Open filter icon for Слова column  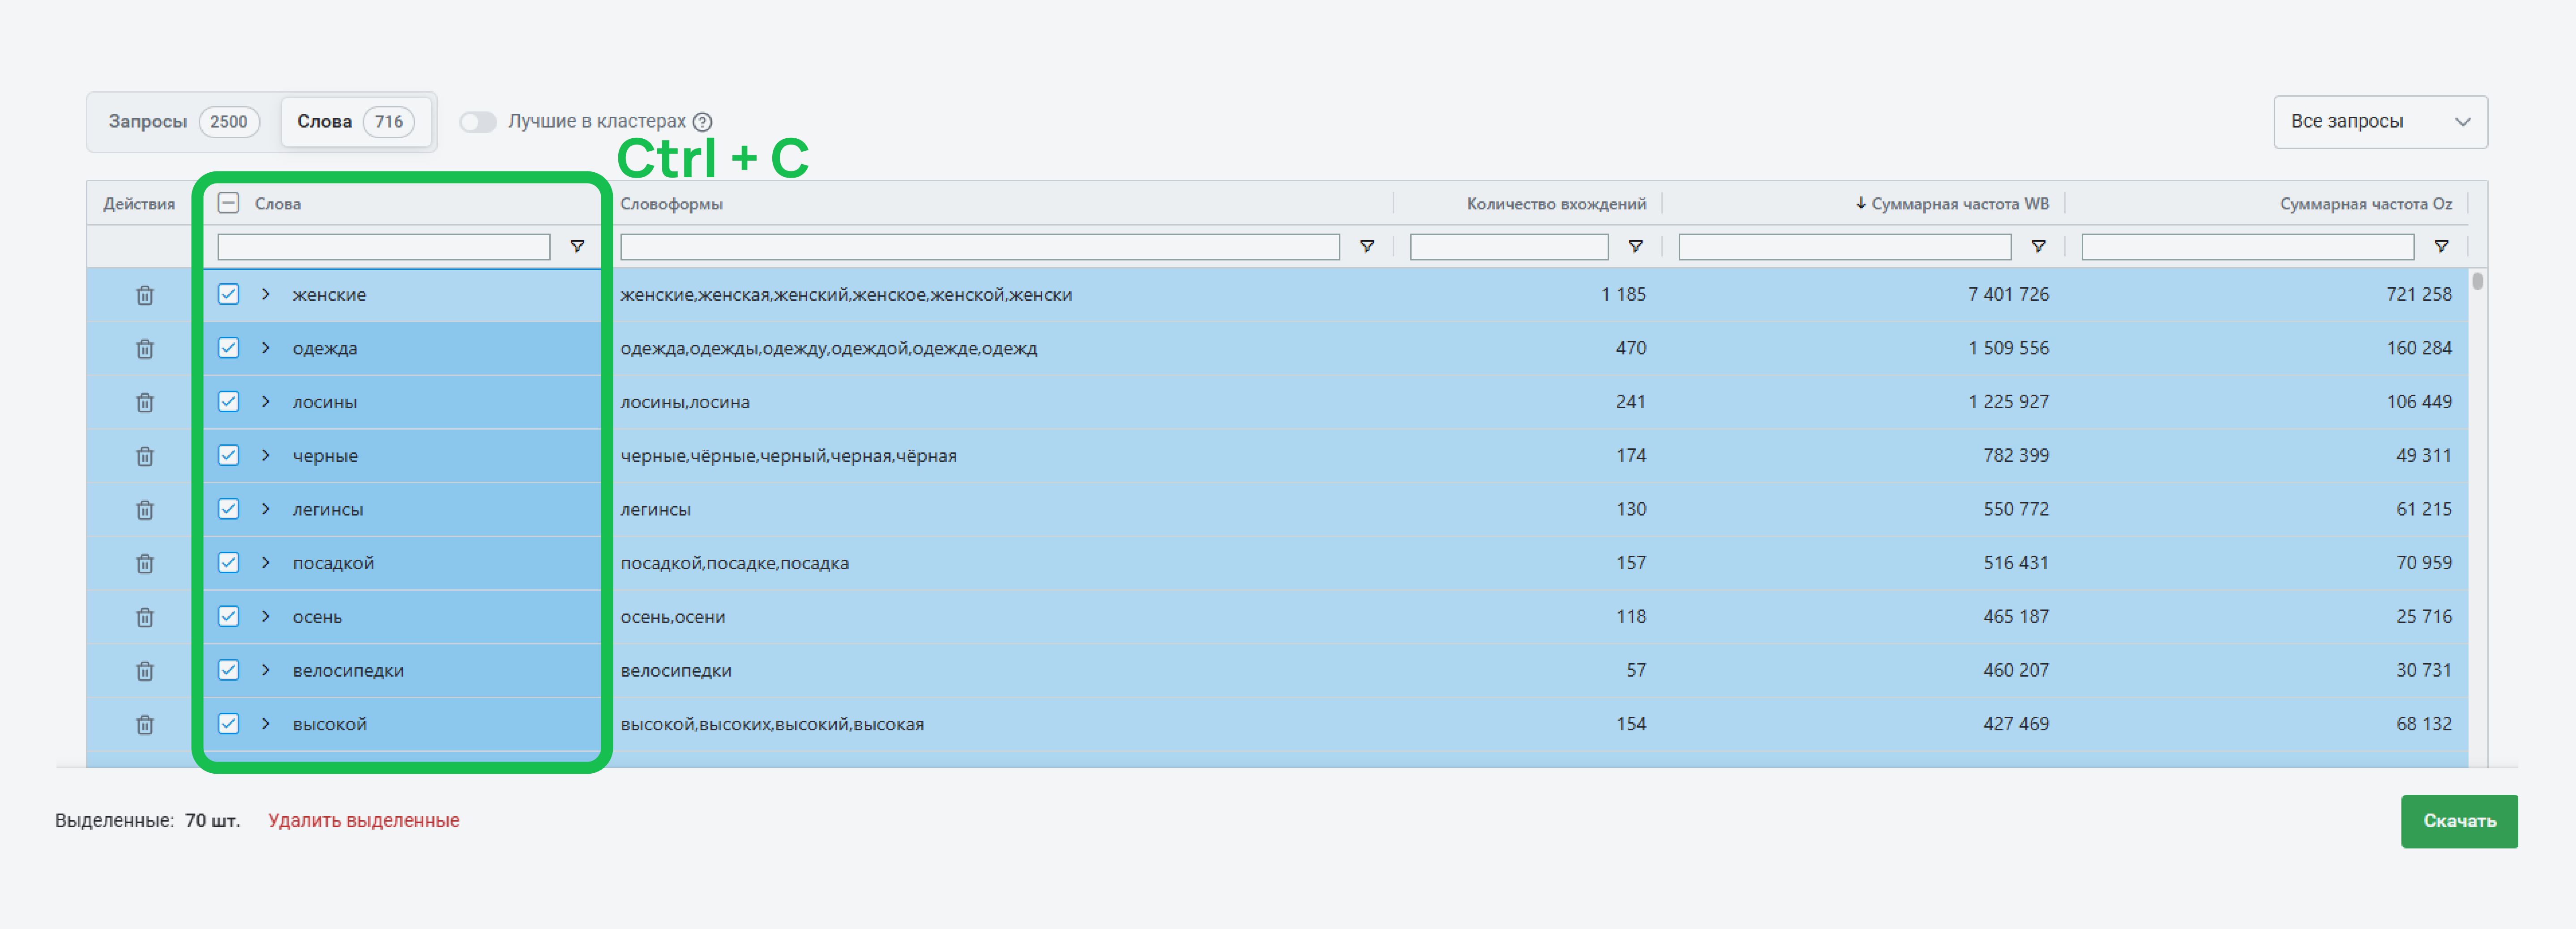(x=577, y=246)
